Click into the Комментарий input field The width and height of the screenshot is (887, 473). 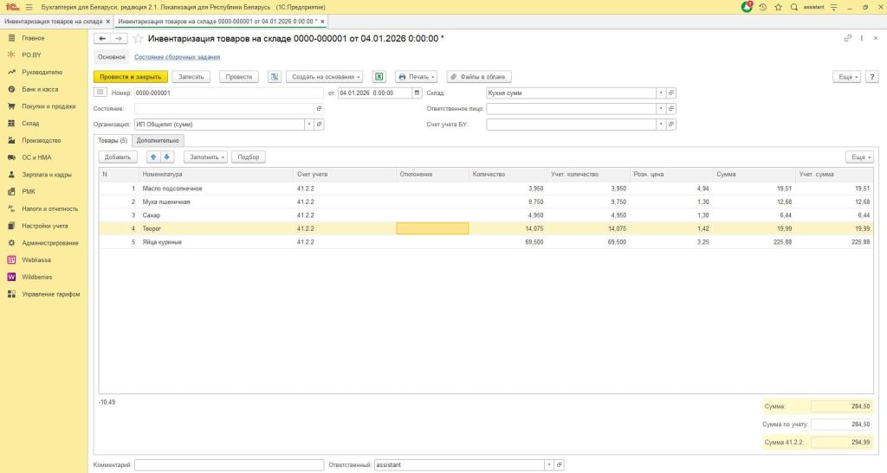click(229, 464)
